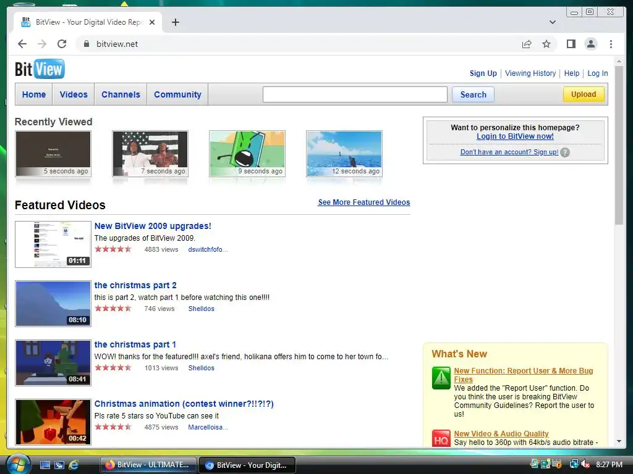This screenshot has width=633, height=474.
Task: Click Switch Between Windows quick launch icon
Action: (x=59, y=465)
